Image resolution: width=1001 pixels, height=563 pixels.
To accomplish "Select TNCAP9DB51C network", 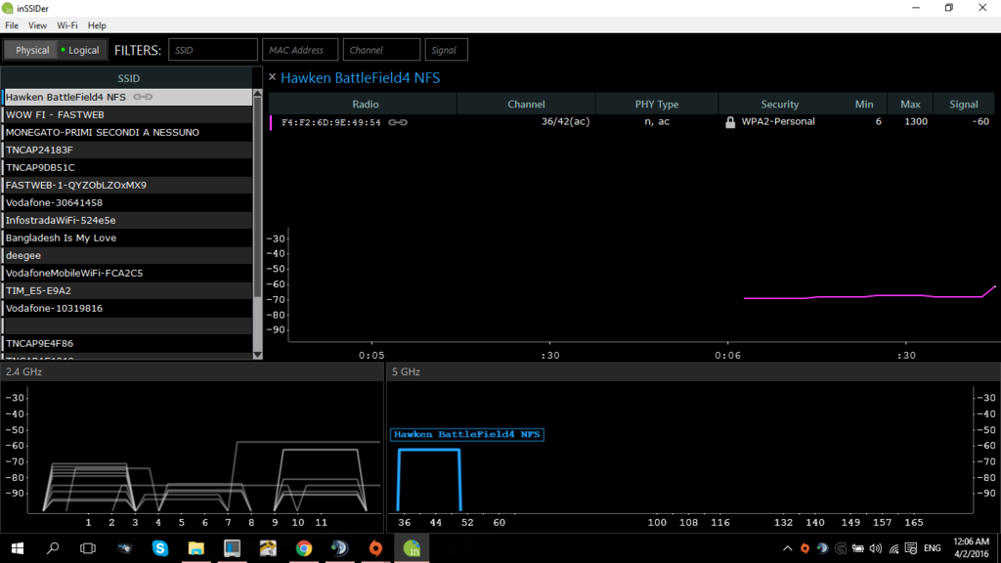I will click(x=127, y=167).
